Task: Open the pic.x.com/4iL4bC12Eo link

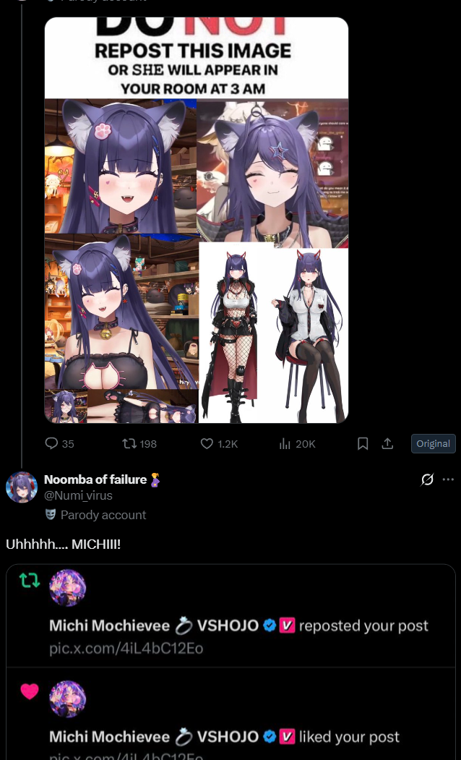Action: [x=126, y=649]
